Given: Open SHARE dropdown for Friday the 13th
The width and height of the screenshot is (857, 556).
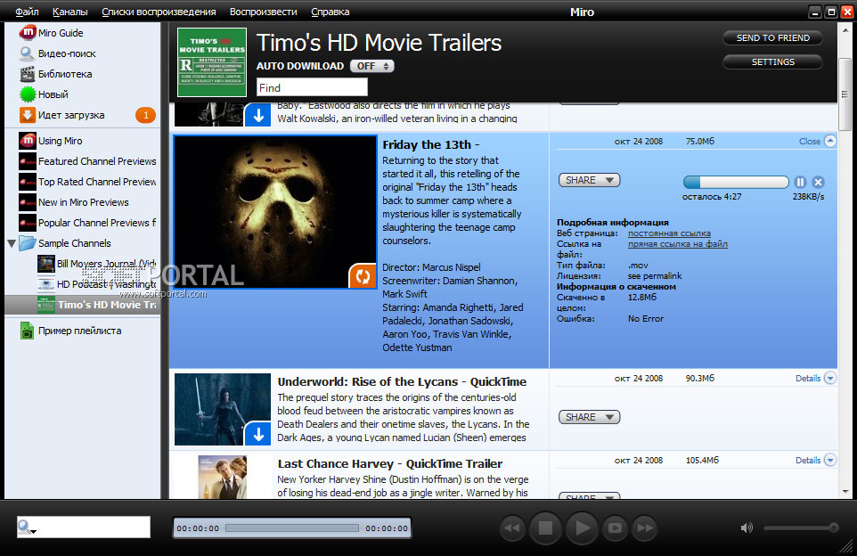Looking at the screenshot, I should (589, 180).
